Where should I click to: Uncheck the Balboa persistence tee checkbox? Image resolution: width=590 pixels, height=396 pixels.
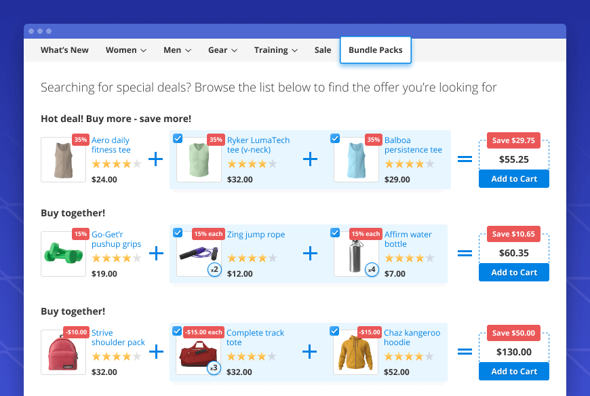click(335, 138)
